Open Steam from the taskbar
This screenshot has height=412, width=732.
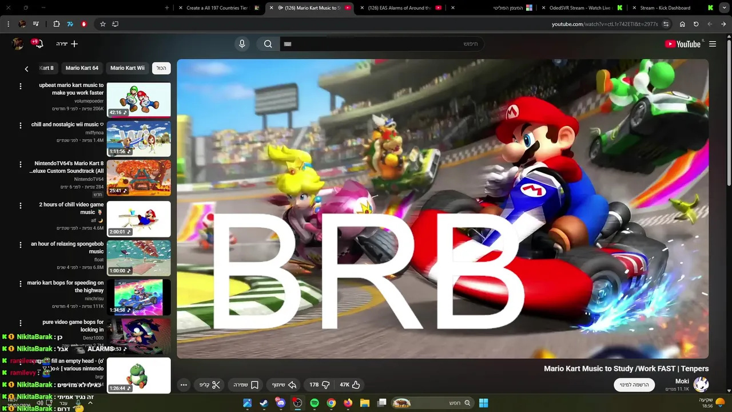(x=264, y=403)
